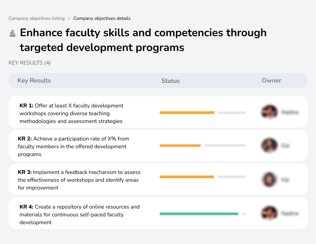316x244 pixels.
Task: Click Company objectives details breadcrumb
Action: (102, 18)
